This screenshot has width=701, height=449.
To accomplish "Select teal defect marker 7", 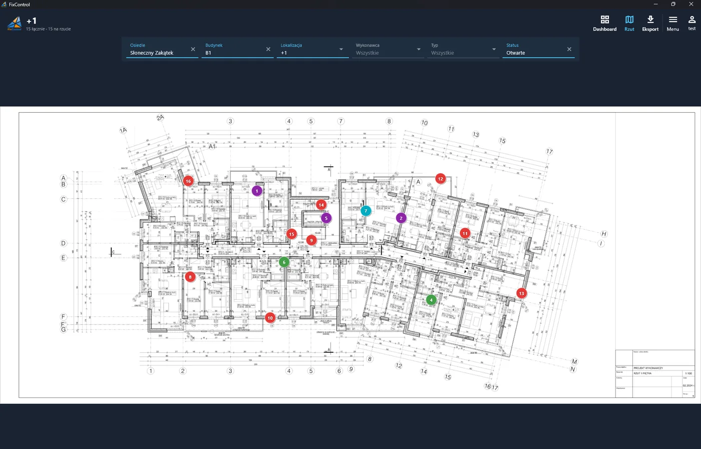I will click(x=366, y=211).
